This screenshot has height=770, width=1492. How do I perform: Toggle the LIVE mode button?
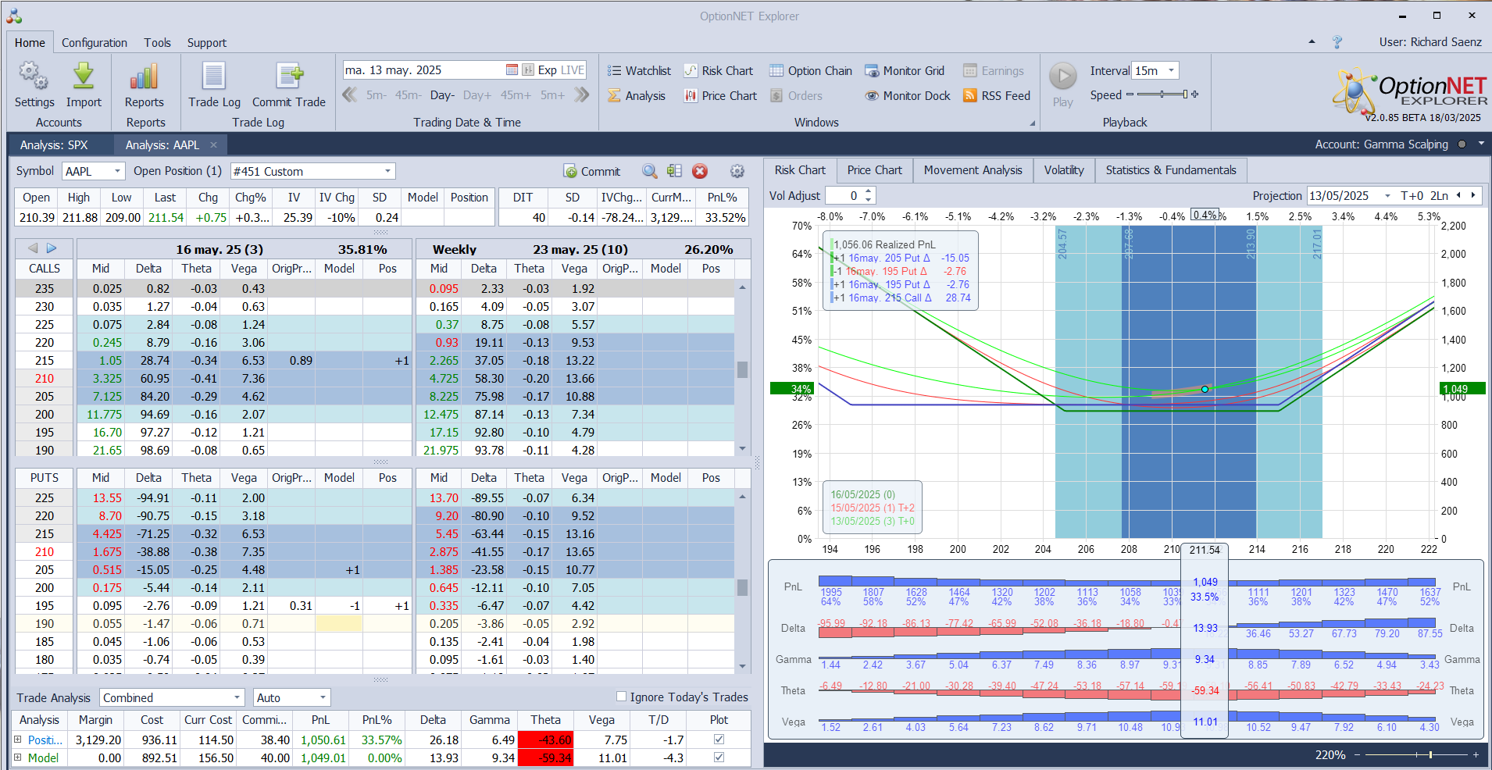coord(573,70)
